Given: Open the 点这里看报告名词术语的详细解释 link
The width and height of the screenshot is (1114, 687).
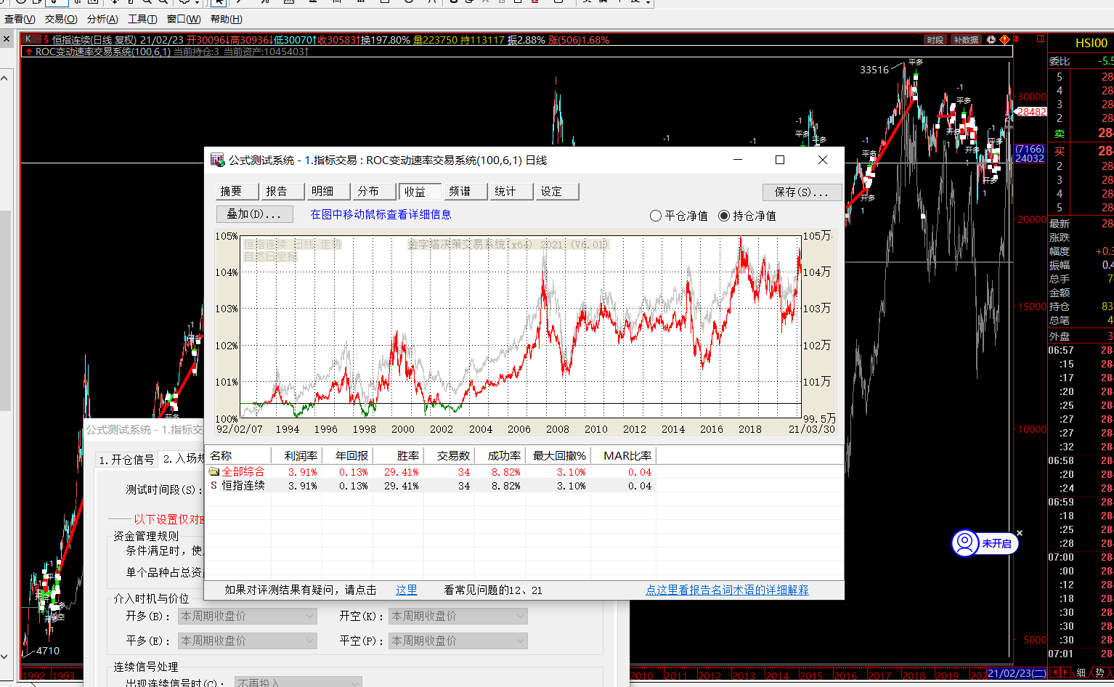Looking at the screenshot, I should coord(727,590).
